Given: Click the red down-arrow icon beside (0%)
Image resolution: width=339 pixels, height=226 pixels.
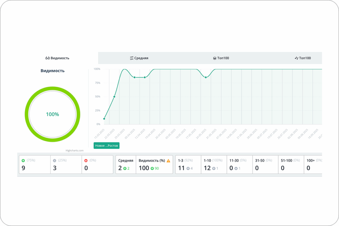Looking at the screenshot, I should click(x=86, y=160).
